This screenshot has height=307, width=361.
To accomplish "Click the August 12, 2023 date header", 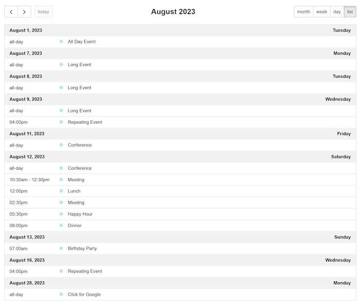I will click(27, 157).
